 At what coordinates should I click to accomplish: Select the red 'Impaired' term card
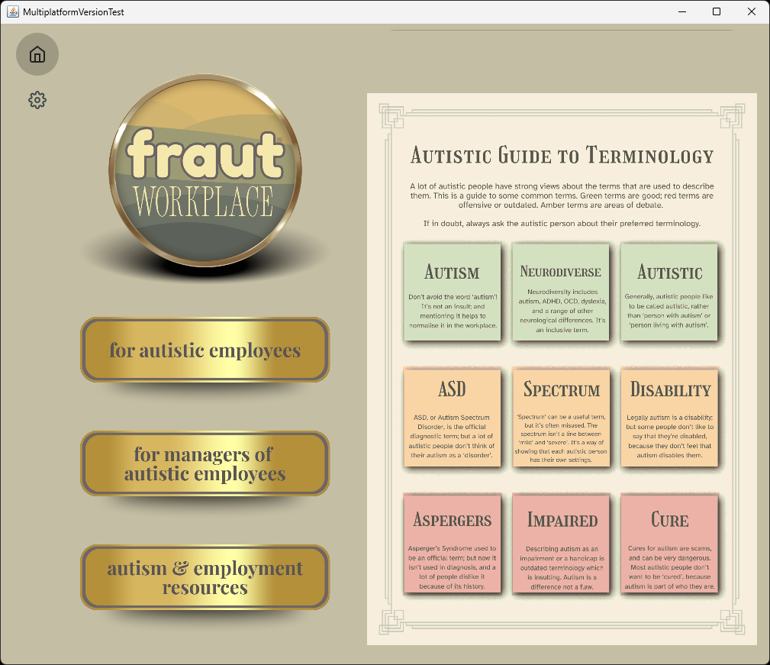561,544
